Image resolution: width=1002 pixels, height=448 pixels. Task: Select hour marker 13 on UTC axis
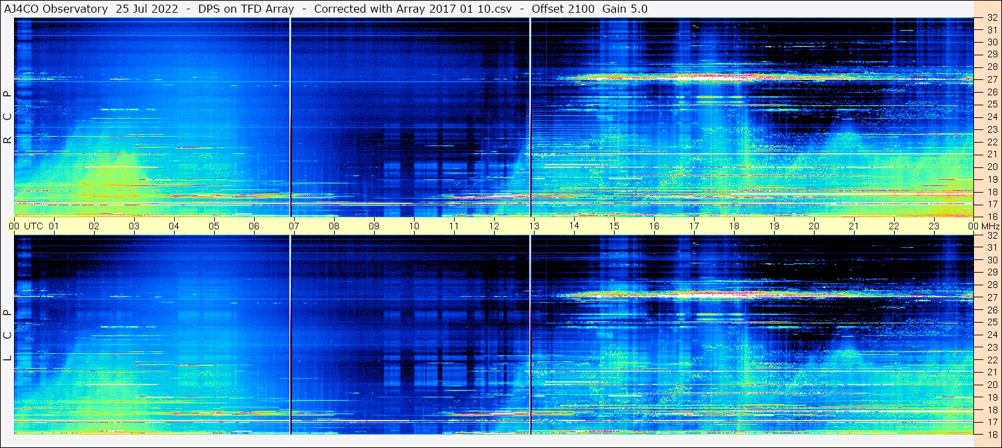(534, 226)
